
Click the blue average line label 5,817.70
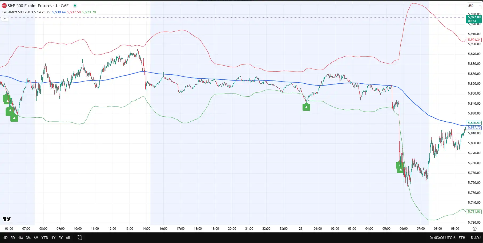pos(474,127)
